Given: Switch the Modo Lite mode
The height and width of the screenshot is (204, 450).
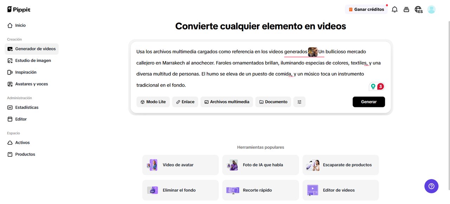Looking at the screenshot, I should [153, 102].
